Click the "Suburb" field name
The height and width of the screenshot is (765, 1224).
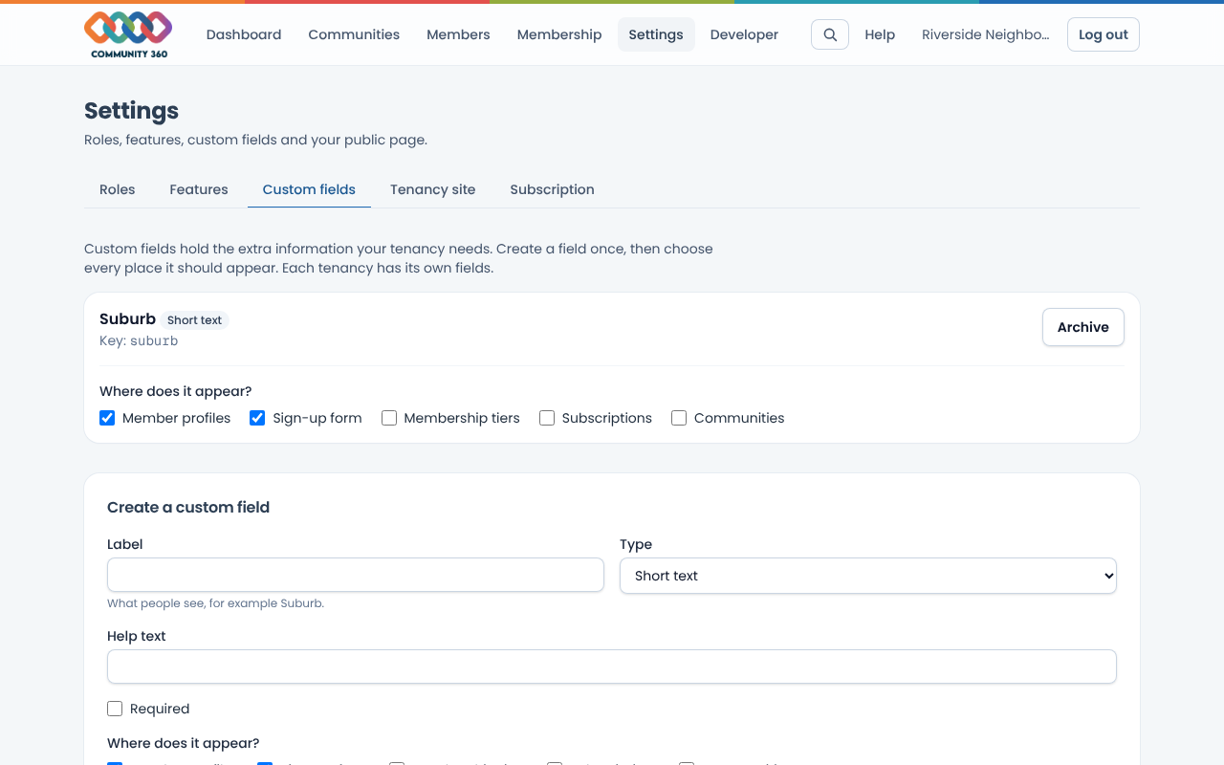click(127, 318)
